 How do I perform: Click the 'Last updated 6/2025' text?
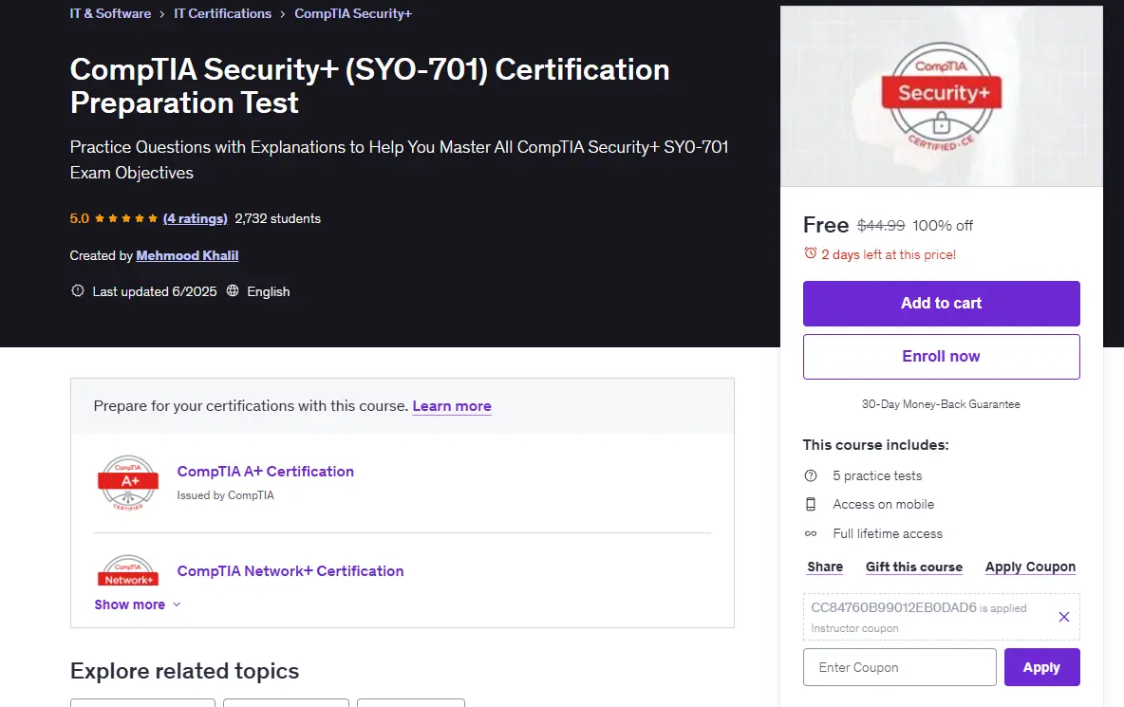(154, 291)
